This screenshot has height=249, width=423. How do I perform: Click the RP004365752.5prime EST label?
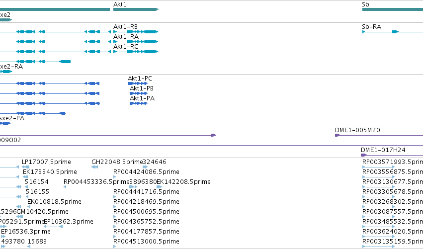pyautogui.click(x=146, y=222)
